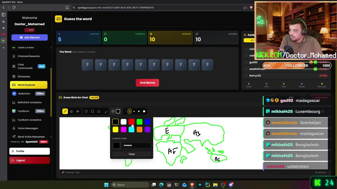Pick the blue color swatch

point(147,122)
